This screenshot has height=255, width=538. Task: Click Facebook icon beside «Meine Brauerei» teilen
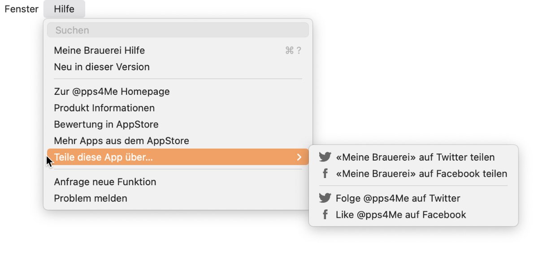pyautogui.click(x=325, y=174)
